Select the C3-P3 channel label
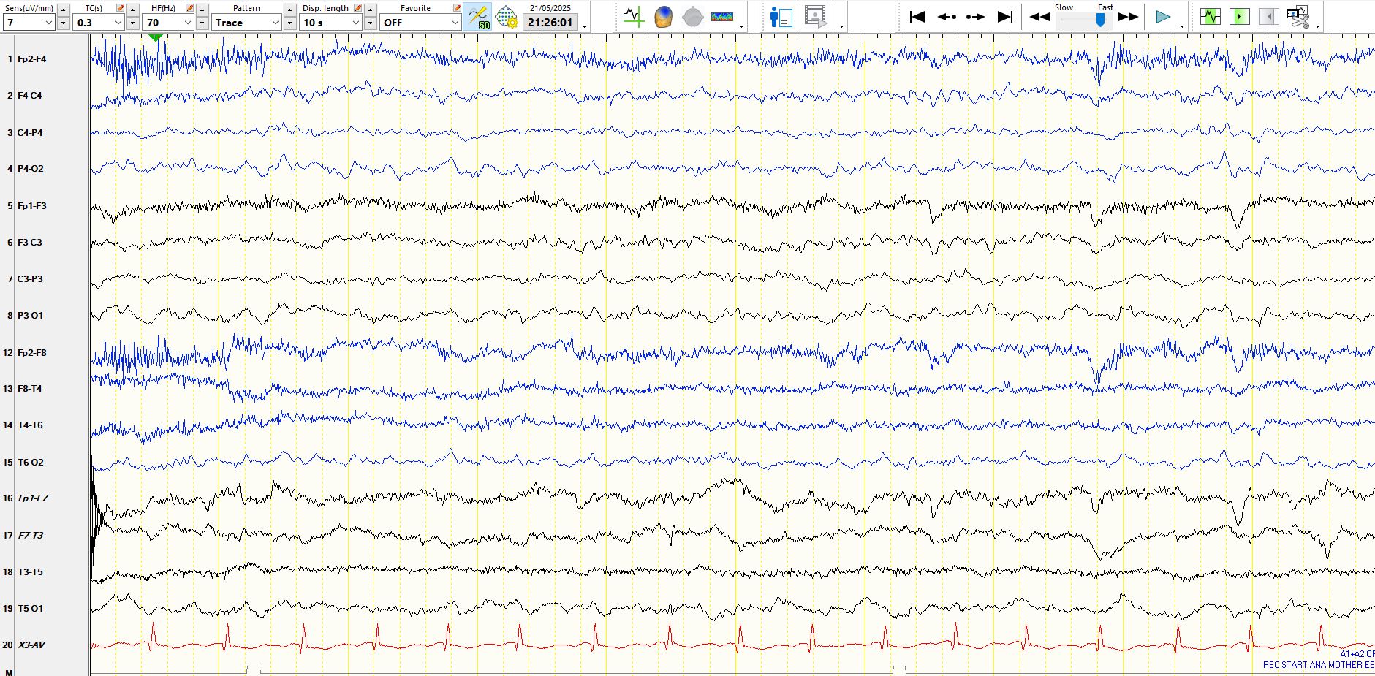The width and height of the screenshot is (1375, 676). click(30, 278)
